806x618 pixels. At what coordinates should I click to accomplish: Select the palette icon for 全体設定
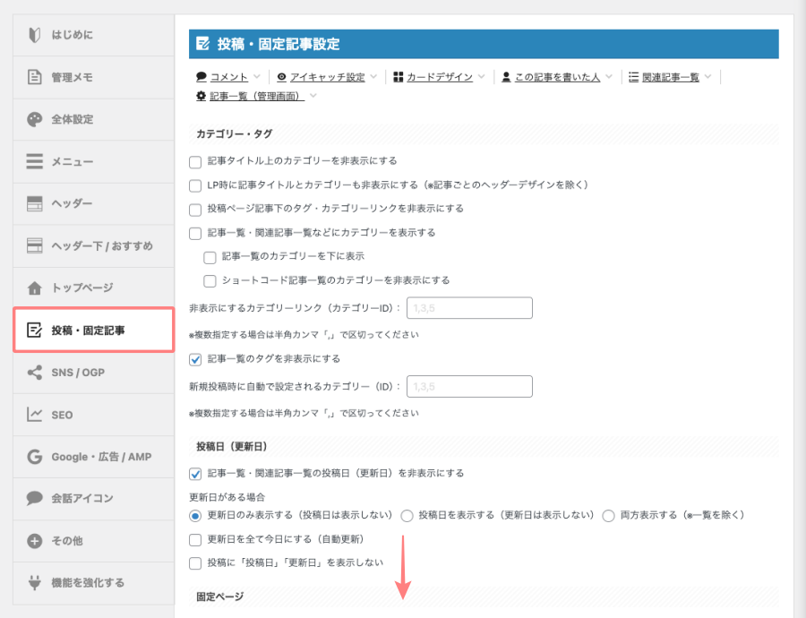click(x=34, y=119)
